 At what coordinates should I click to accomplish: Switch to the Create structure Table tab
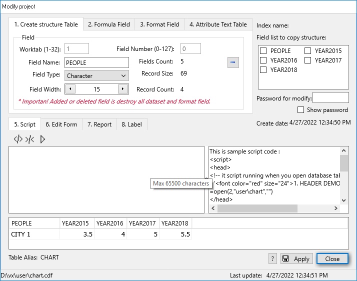pyautogui.click(x=46, y=24)
